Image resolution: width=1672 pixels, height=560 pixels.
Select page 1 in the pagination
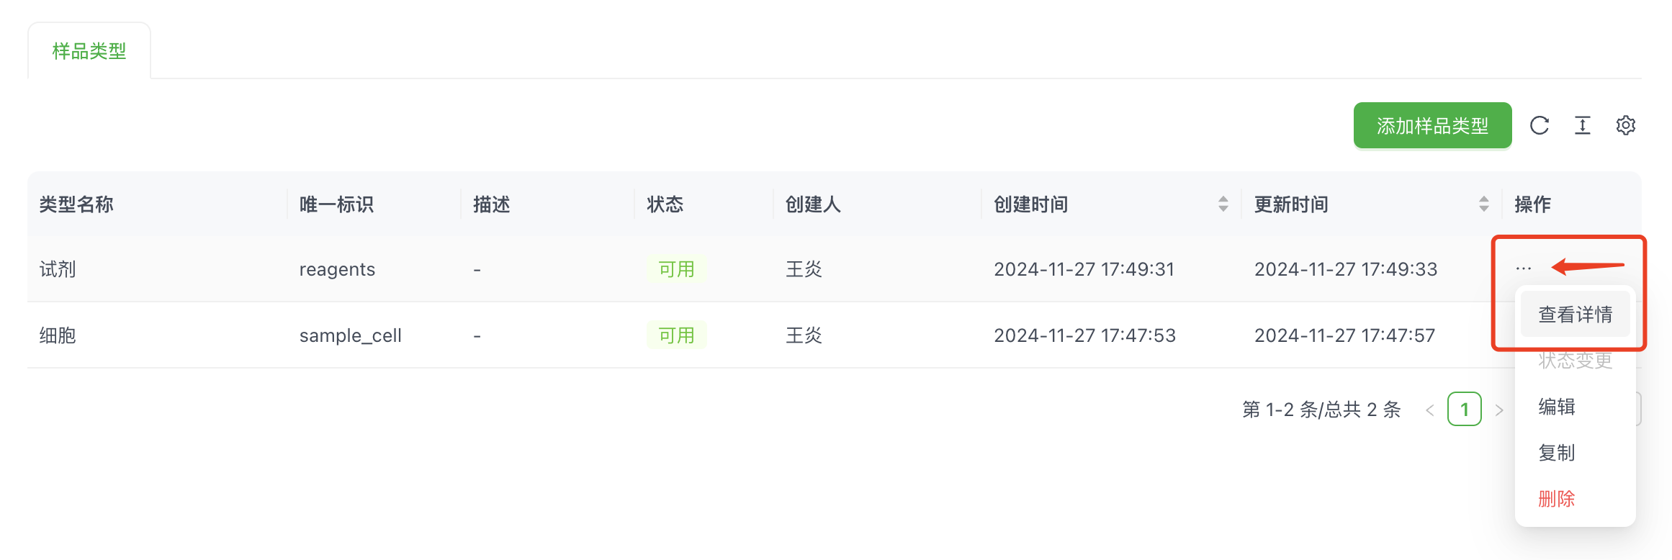pos(1464,410)
